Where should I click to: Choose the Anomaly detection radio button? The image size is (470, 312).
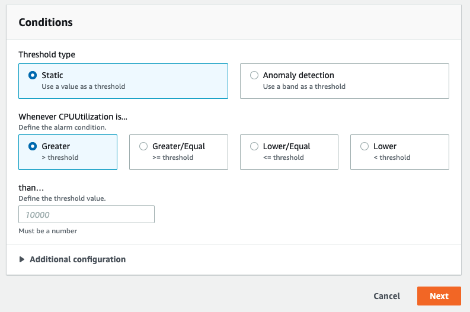(254, 76)
